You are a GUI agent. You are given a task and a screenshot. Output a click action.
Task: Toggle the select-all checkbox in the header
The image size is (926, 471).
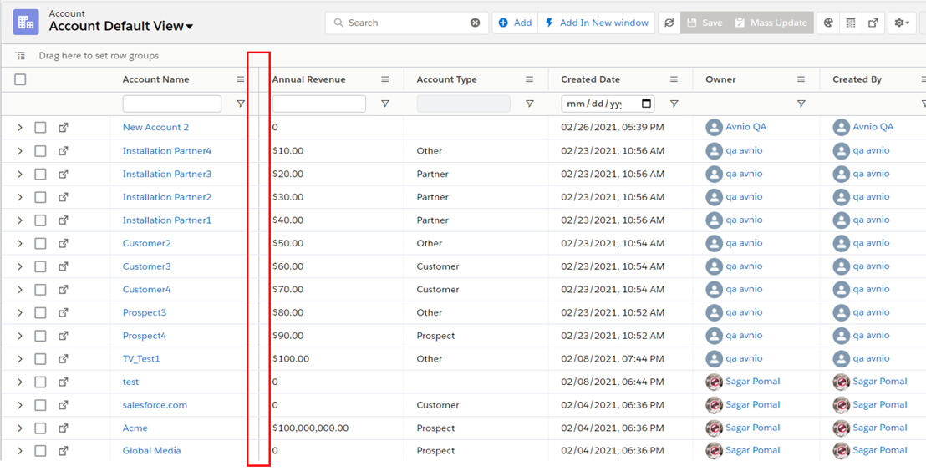[x=21, y=79]
